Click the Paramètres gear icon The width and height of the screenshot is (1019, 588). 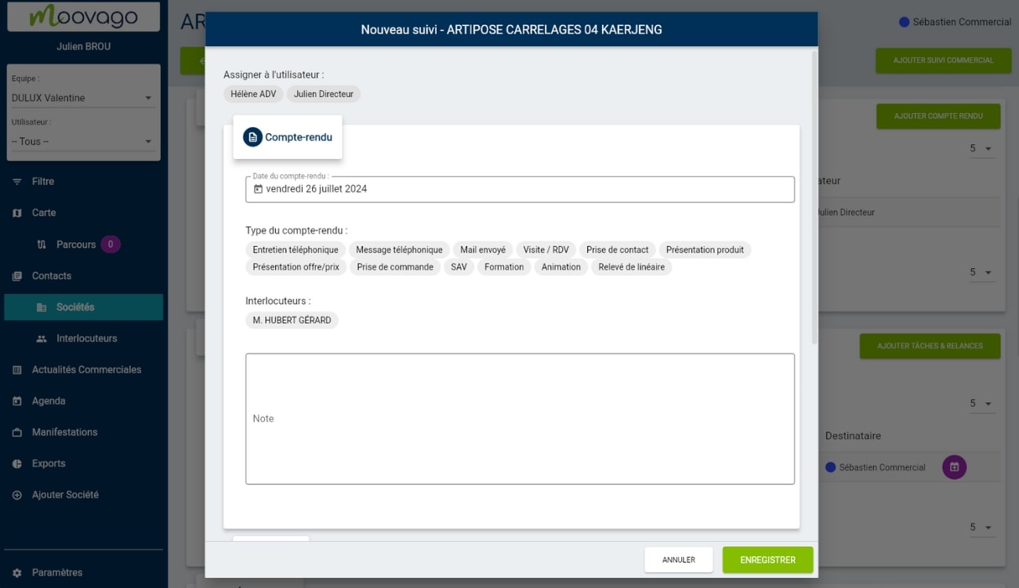point(17,573)
